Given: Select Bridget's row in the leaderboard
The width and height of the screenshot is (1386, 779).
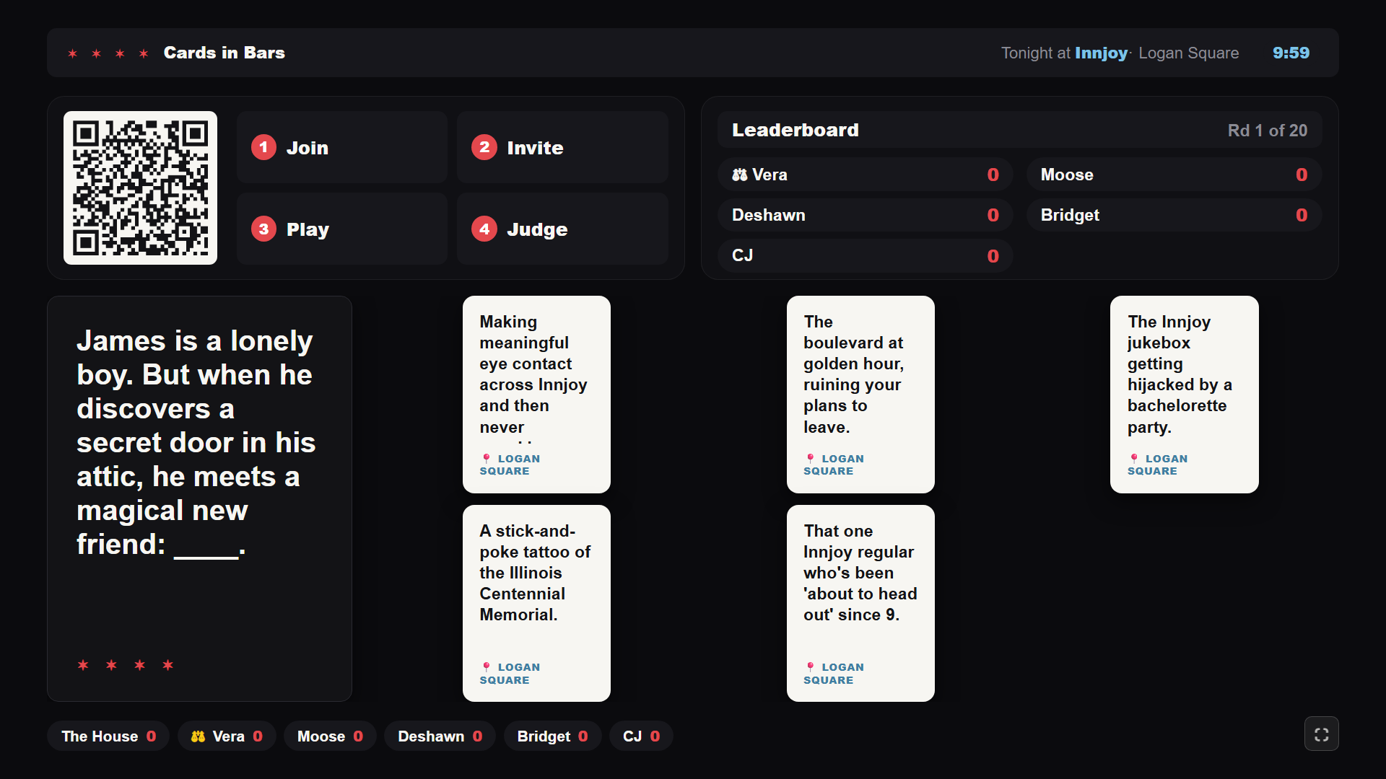Looking at the screenshot, I should tap(1174, 215).
